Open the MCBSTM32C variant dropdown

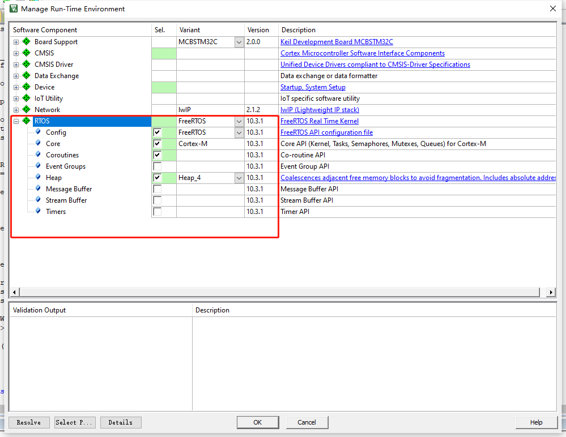pyautogui.click(x=239, y=42)
